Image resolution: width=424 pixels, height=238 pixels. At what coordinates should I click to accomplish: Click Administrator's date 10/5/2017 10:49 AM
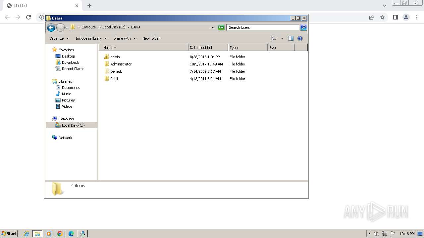coord(206,64)
